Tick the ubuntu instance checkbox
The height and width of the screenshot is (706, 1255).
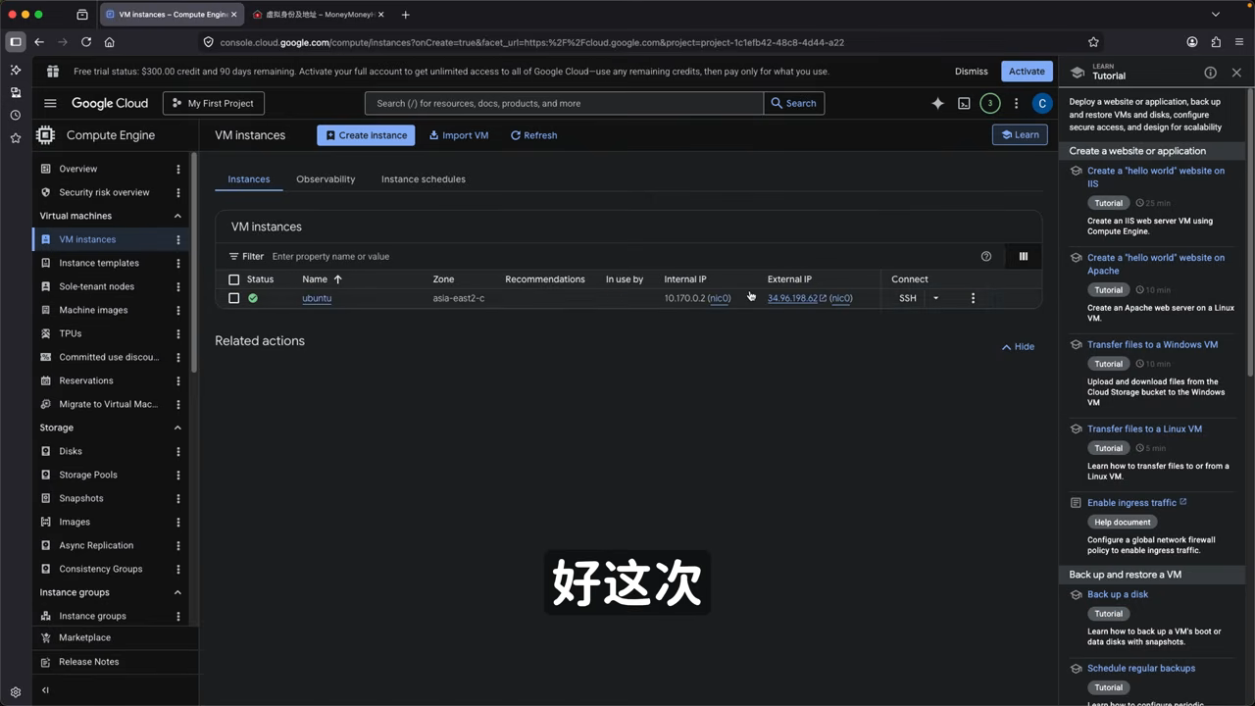pos(233,298)
